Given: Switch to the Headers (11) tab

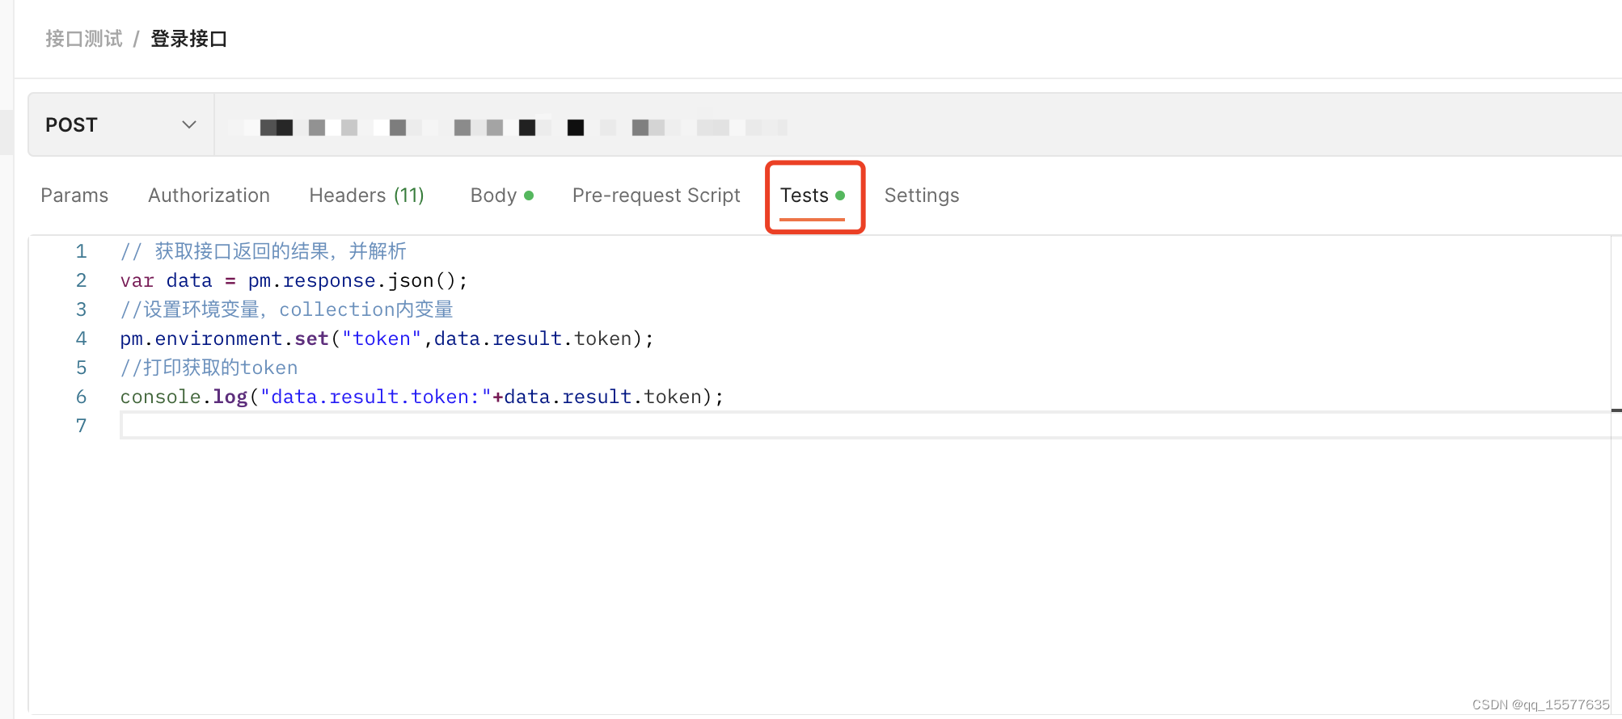Looking at the screenshot, I should click(x=366, y=196).
